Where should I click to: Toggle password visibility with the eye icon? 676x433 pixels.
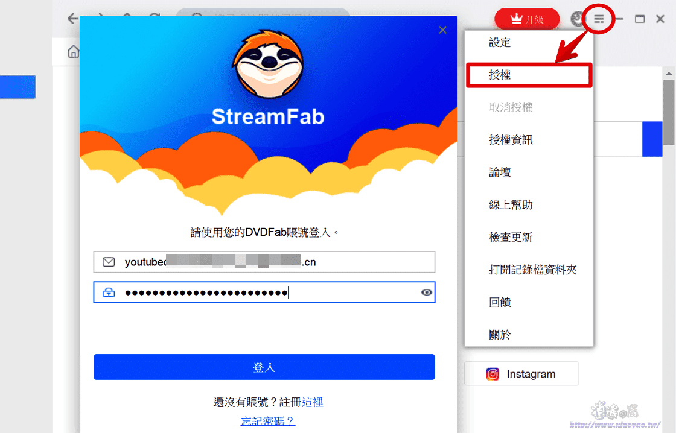point(427,292)
